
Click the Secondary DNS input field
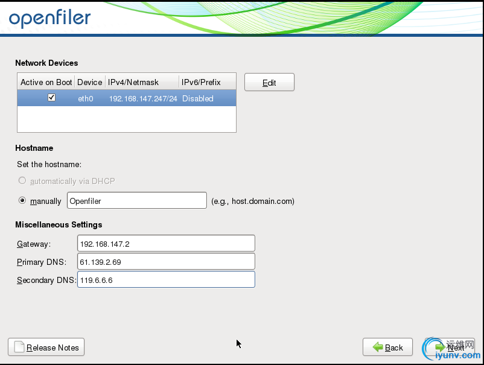[x=166, y=279]
